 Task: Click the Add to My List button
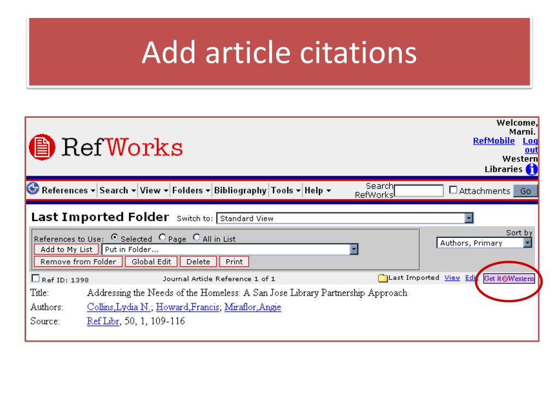coord(66,249)
